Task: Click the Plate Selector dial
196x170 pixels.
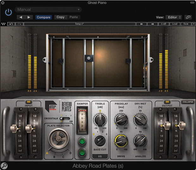Action: (x=58, y=139)
